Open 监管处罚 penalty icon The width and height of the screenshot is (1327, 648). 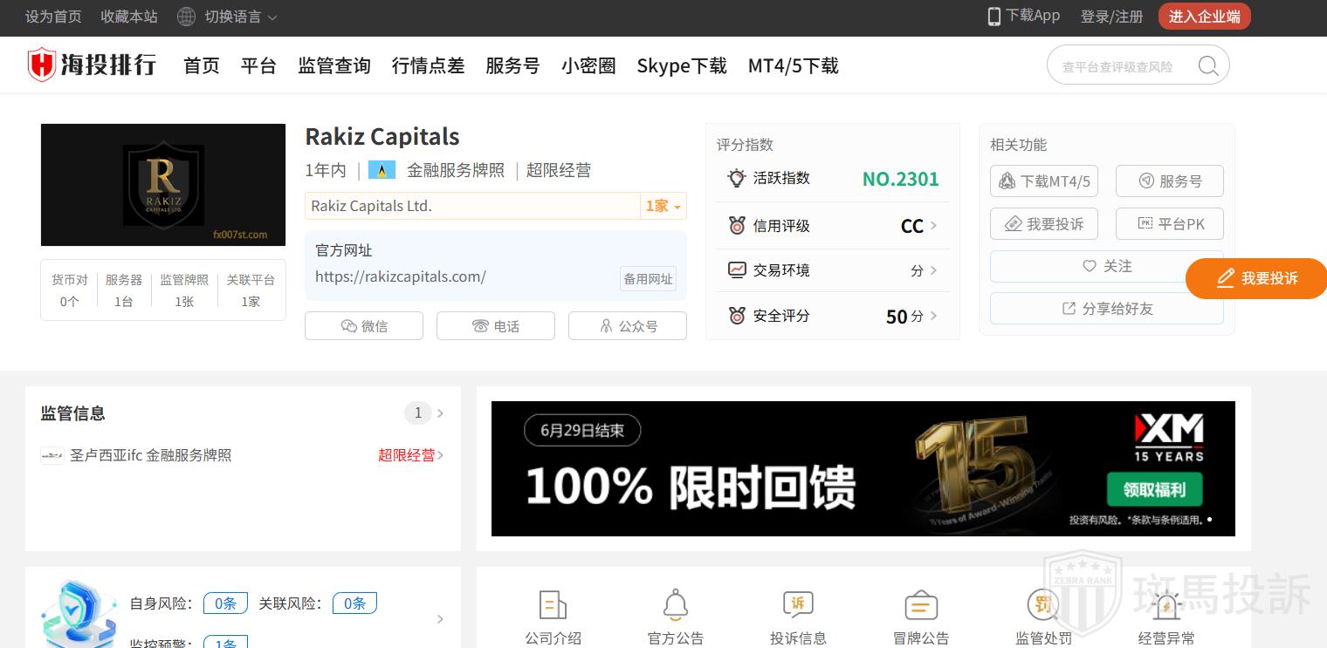[x=1043, y=604]
